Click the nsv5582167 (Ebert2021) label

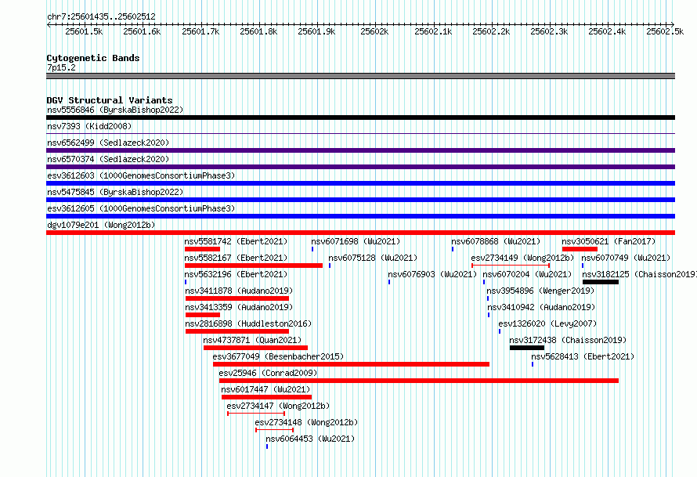236,258
